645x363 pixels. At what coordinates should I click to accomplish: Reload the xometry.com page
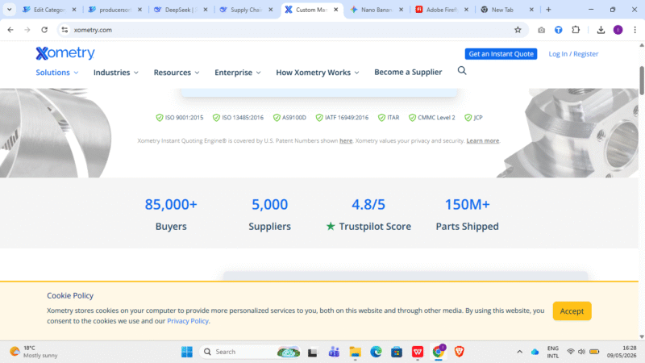[x=44, y=30]
